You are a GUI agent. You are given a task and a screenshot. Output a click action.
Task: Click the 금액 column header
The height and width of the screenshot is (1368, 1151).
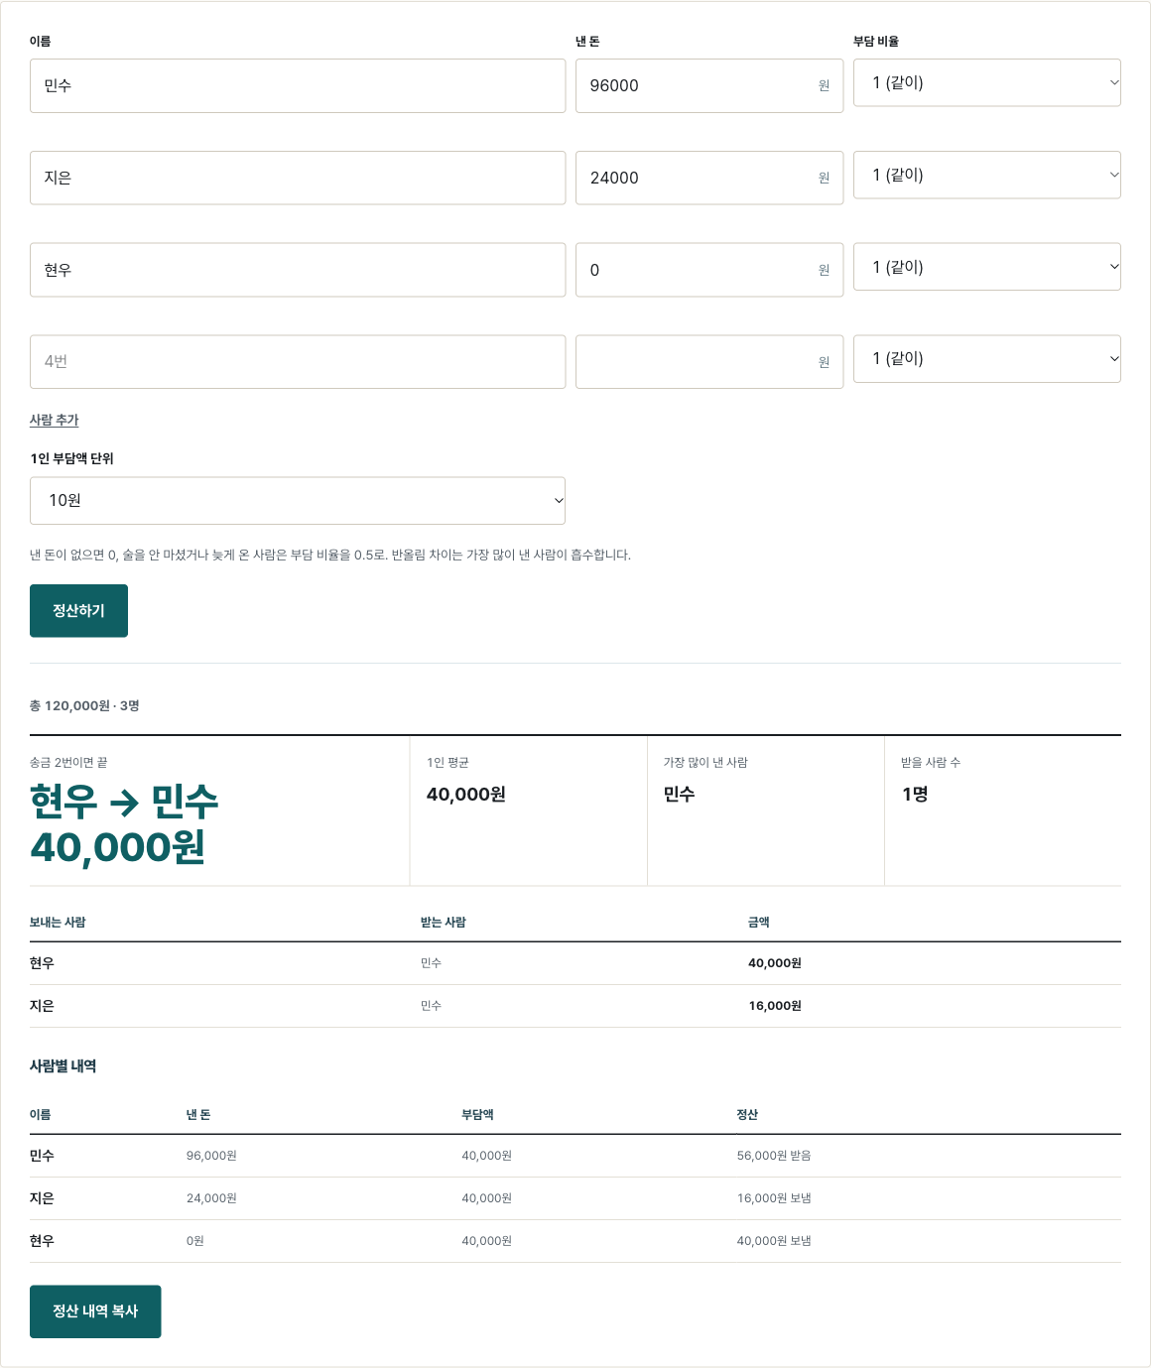tap(759, 923)
